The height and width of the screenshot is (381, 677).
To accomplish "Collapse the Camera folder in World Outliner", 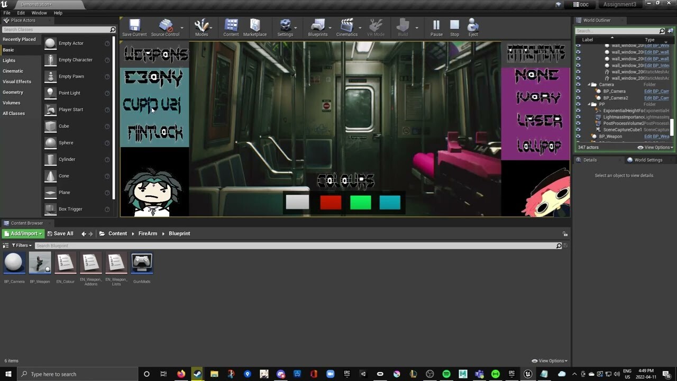I will (589, 85).
